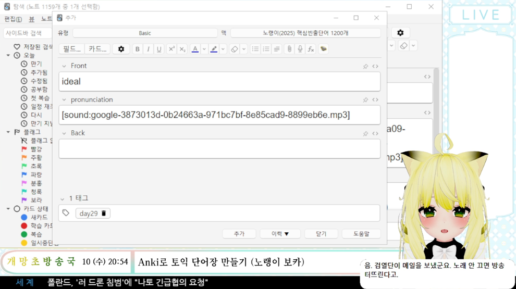The image size is (516, 289).
Task: Open the text alignment options icon
Action: (277, 49)
